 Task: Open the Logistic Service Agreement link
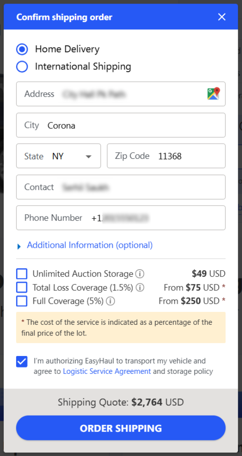[107, 372]
